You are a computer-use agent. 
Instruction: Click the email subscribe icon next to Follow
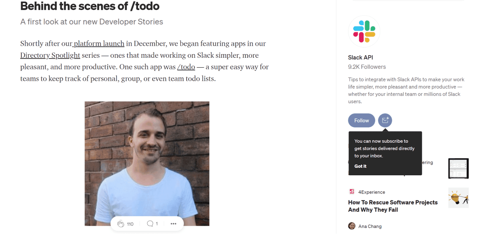pos(385,120)
